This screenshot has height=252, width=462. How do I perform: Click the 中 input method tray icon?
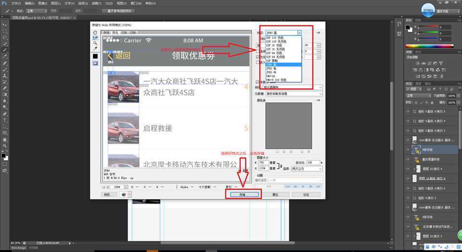pos(434,246)
